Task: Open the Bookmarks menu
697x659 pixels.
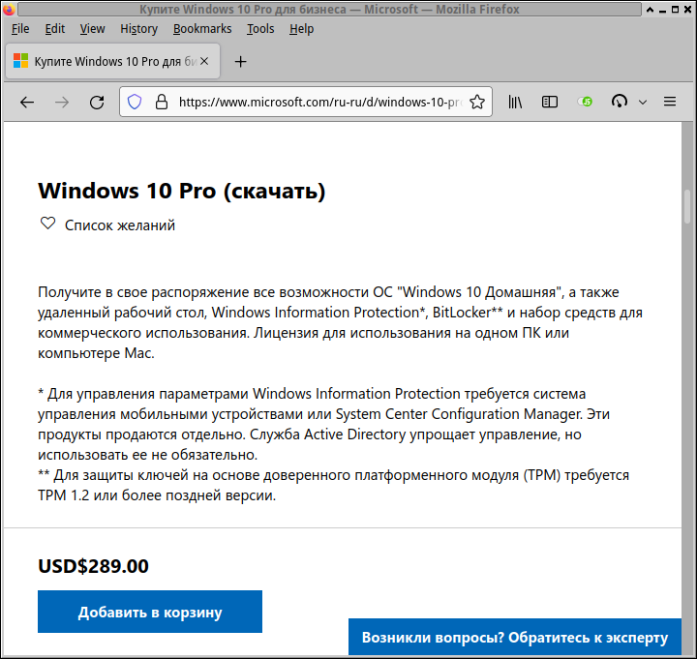Action: 202,29
